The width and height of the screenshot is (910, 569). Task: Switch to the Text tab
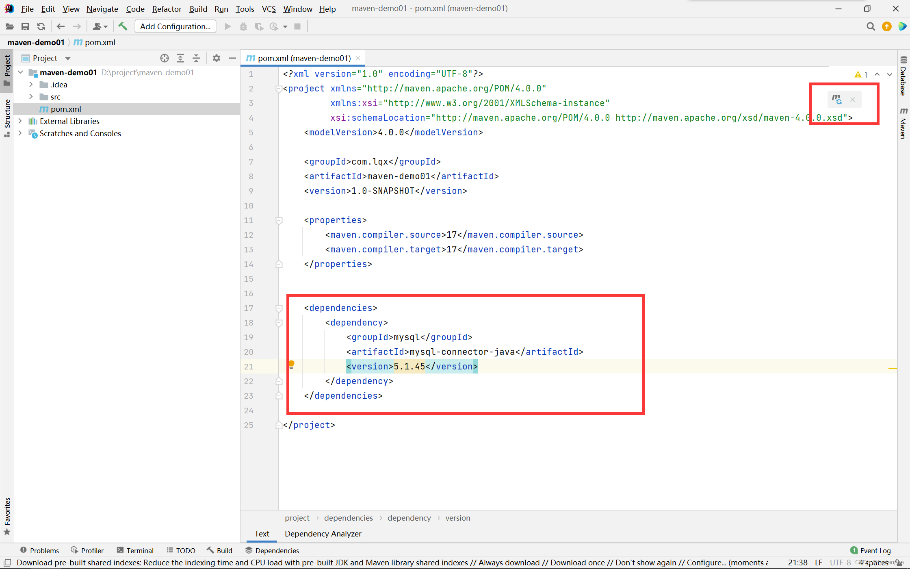coord(262,534)
